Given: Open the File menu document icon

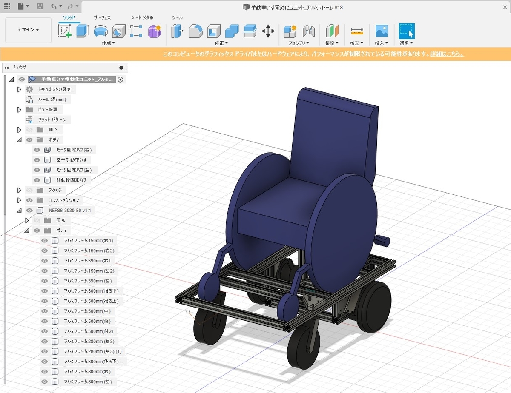Looking at the screenshot, I should 21,7.
